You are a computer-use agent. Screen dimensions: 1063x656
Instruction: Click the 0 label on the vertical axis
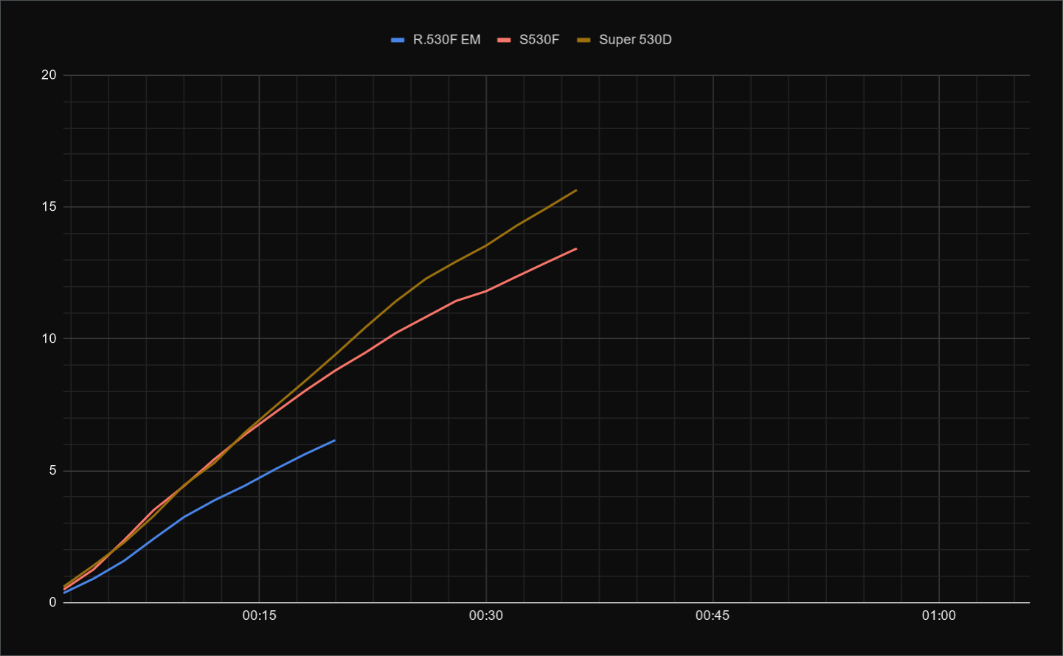pos(52,602)
